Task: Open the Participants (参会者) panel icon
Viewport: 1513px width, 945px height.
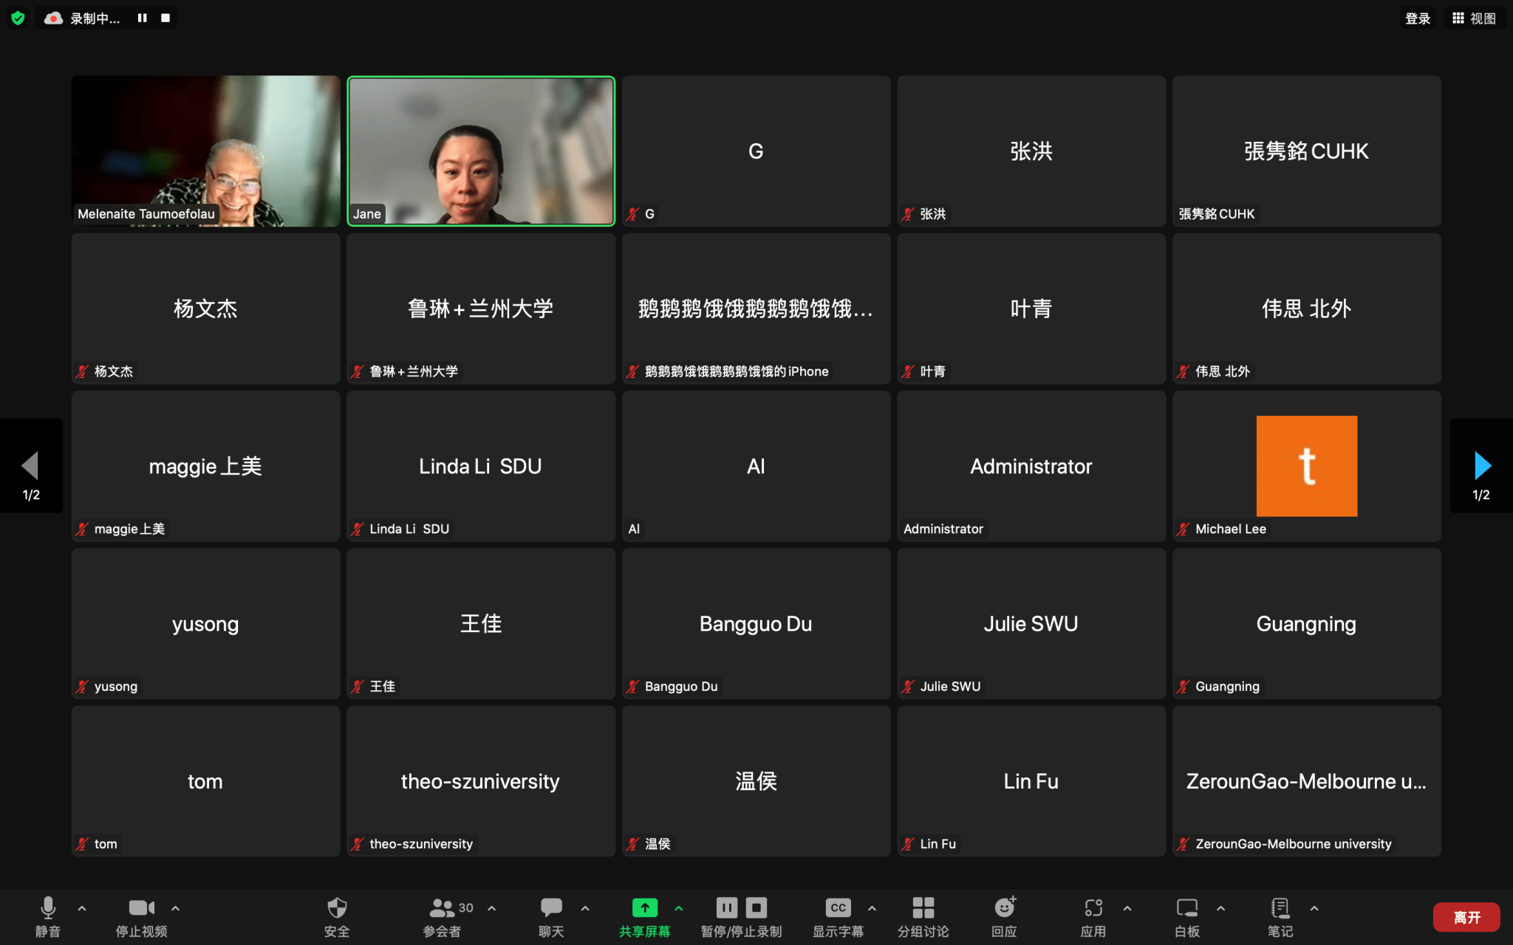Action: pyautogui.click(x=442, y=907)
